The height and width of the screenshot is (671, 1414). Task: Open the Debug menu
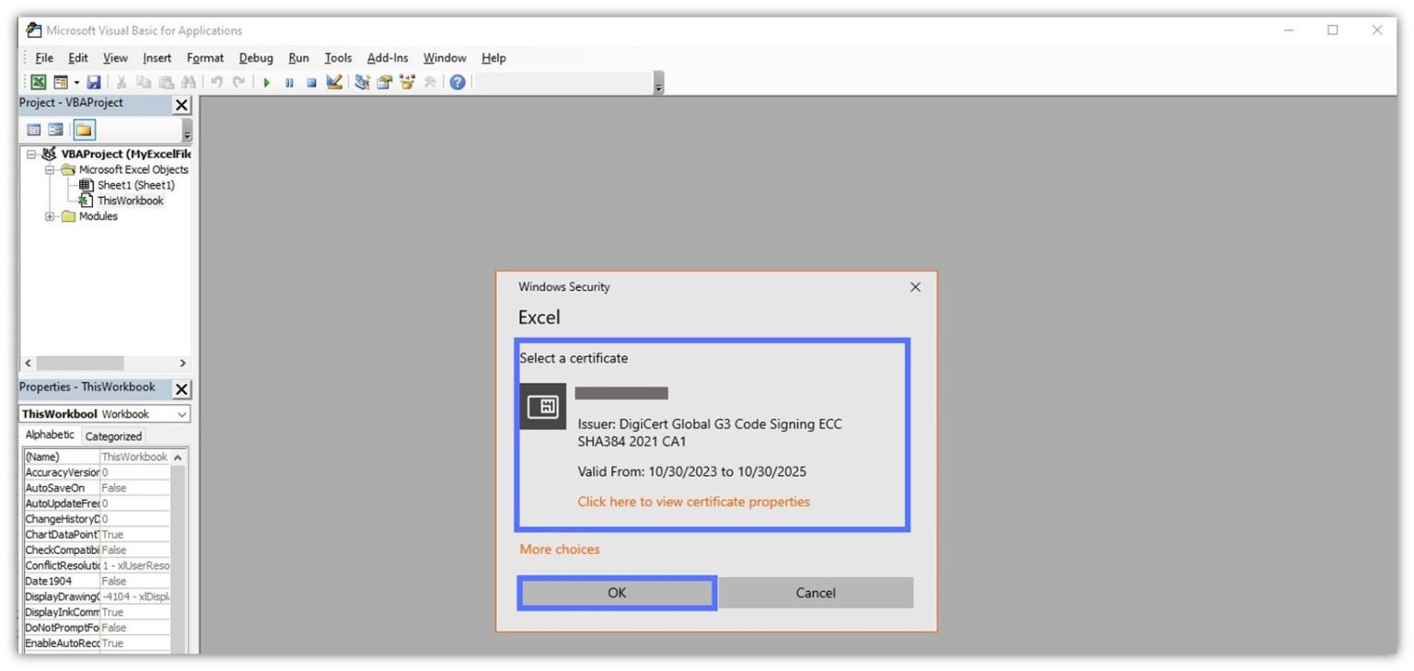[255, 57]
